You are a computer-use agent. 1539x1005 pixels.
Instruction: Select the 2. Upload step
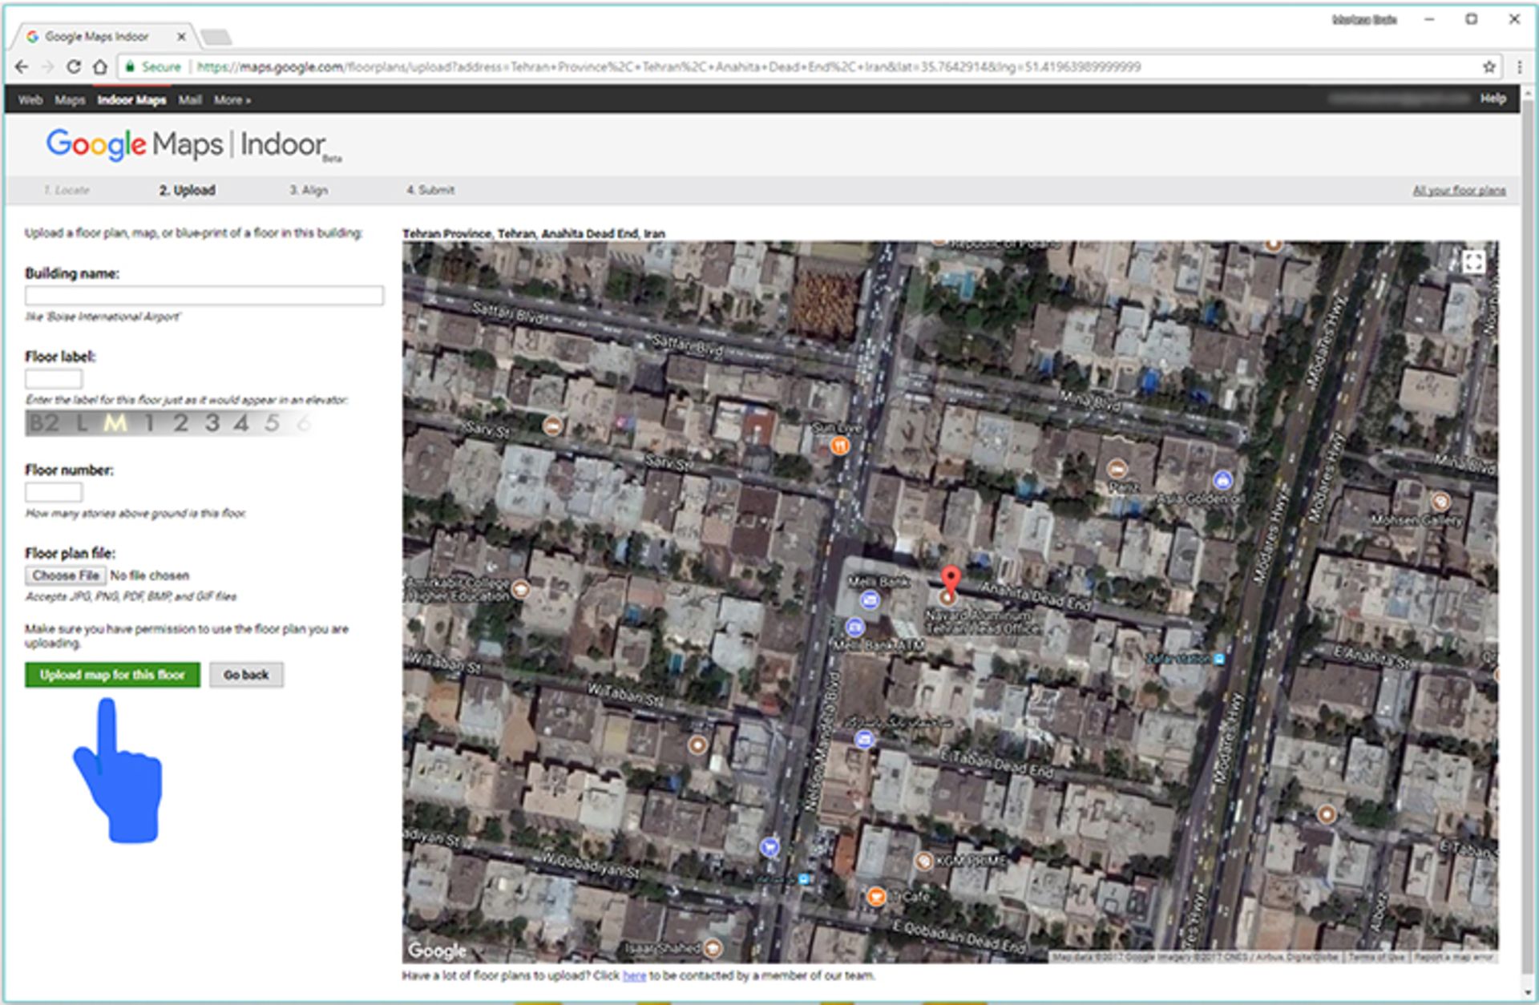187,190
